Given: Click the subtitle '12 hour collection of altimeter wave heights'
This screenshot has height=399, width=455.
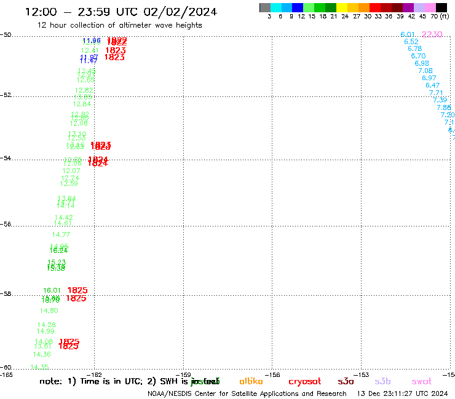Looking at the screenshot, I should tap(119, 25).
